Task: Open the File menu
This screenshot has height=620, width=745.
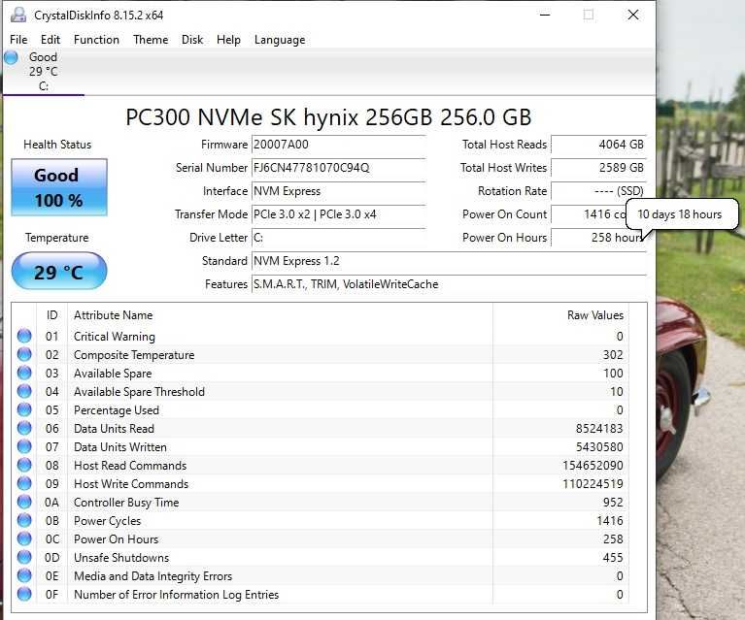Action: point(18,40)
